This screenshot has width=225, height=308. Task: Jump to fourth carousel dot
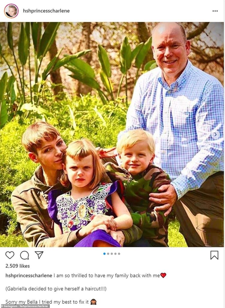coord(115,254)
